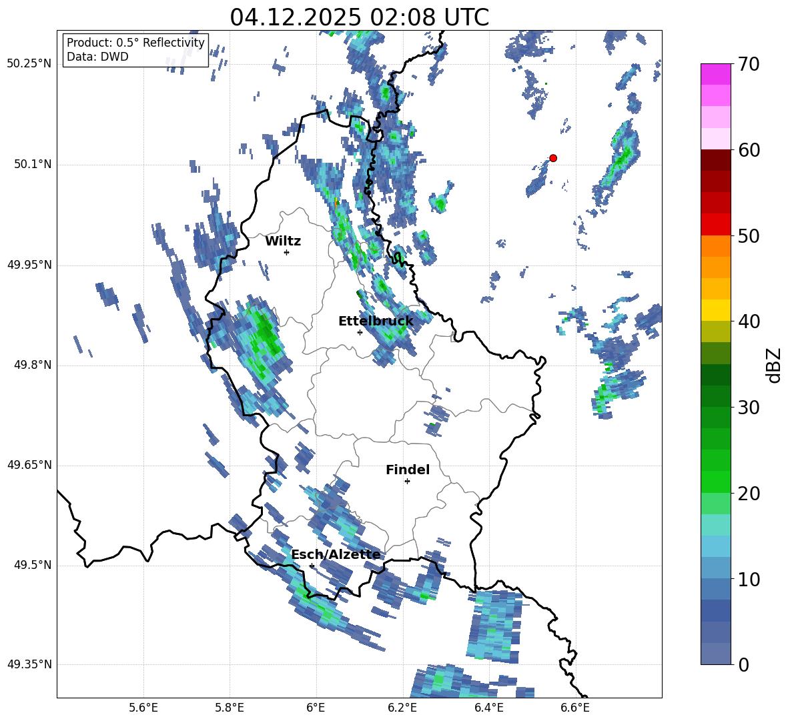The image size is (790, 721).
Task: Click the Findel city label
Action: (x=408, y=470)
